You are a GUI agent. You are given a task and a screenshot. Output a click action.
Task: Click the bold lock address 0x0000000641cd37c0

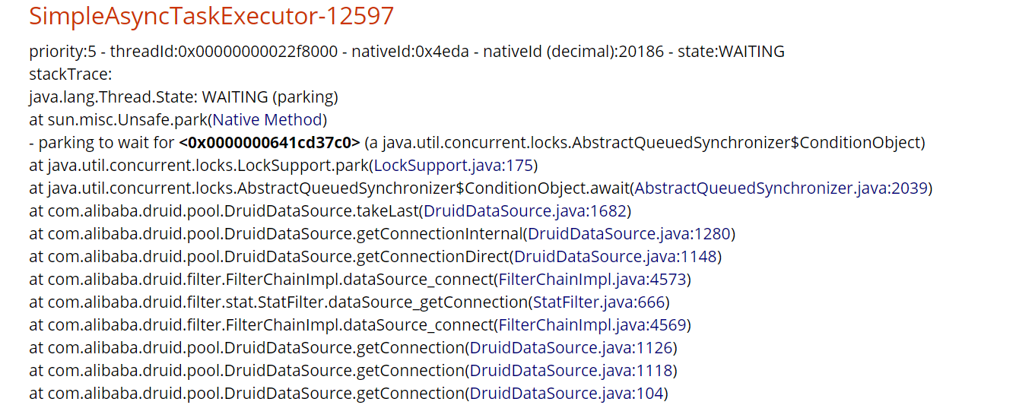269,143
